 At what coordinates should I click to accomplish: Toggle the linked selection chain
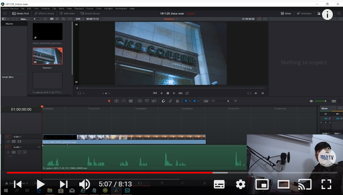(170, 101)
